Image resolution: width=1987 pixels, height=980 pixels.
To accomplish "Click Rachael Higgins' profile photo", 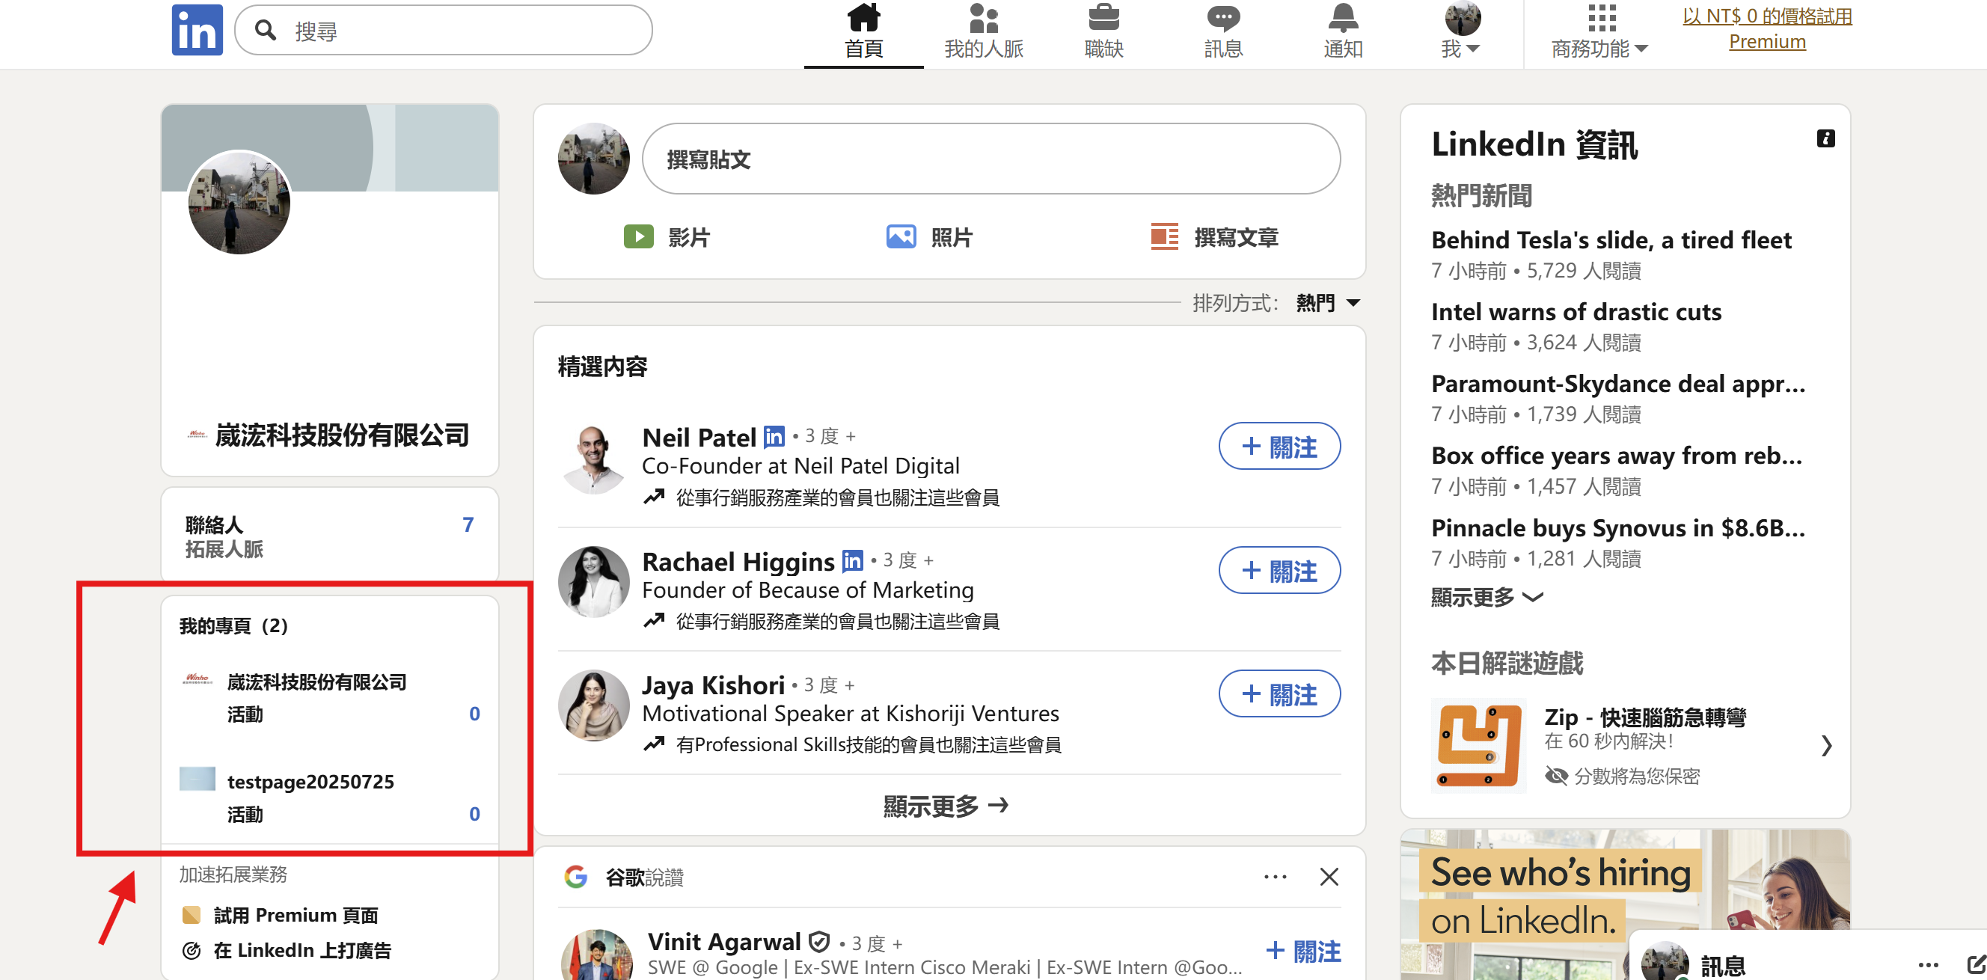I will coord(594,582).
